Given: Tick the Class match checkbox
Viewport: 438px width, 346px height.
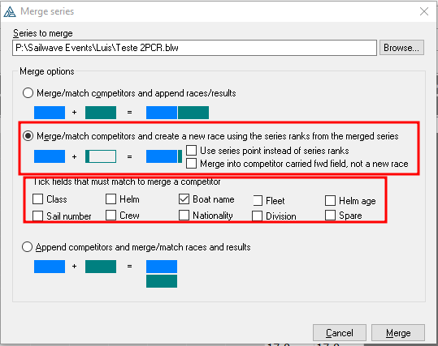Looking at the screenshot, I should tap(37, 199).
